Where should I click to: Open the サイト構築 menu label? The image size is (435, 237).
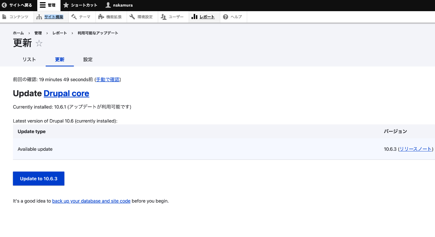point(54,17)
